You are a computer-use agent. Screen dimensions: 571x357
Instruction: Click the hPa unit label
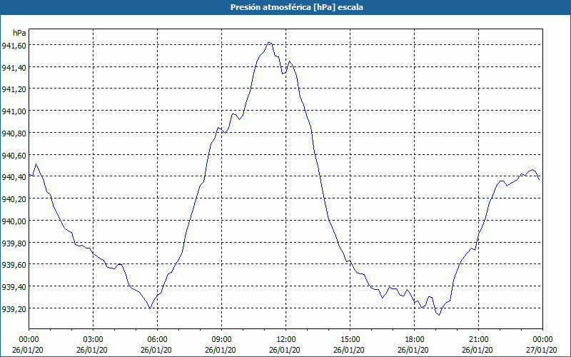[19, 33]
